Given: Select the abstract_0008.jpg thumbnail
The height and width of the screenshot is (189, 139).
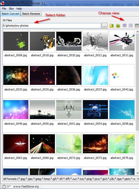Looking at the screenshot, I should pyautogui.click(x=16, y=41).
